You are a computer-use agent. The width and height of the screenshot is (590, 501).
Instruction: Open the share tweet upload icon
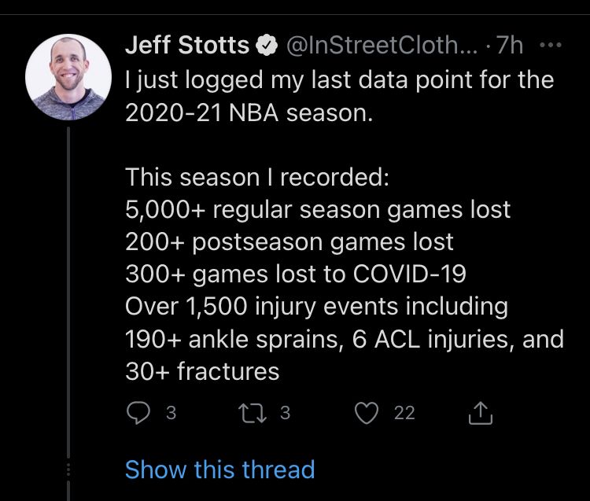point(481,413)
